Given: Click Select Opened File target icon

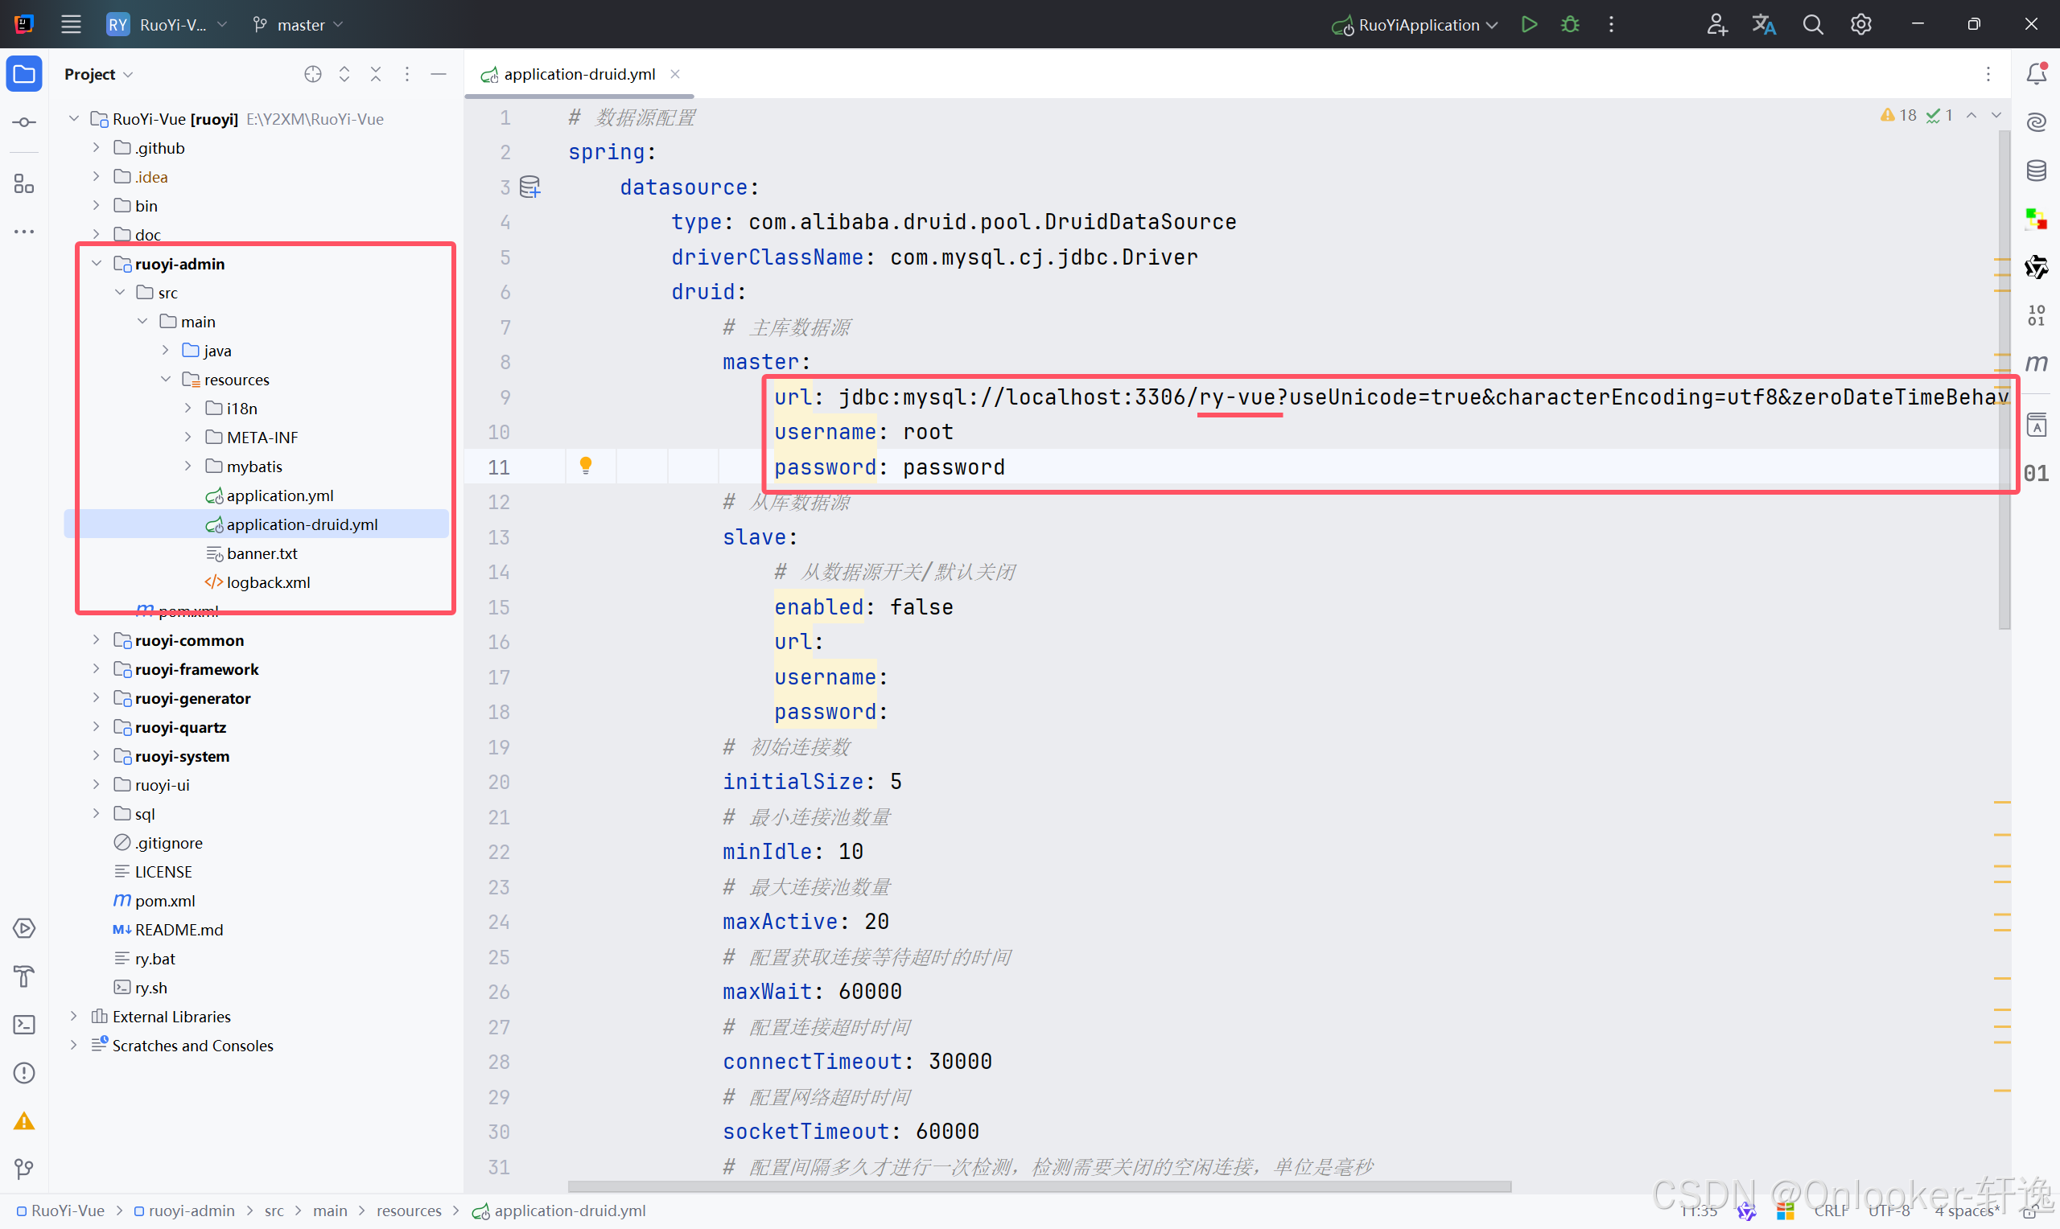Looking at the screenshot, I should tap(312, 75).
